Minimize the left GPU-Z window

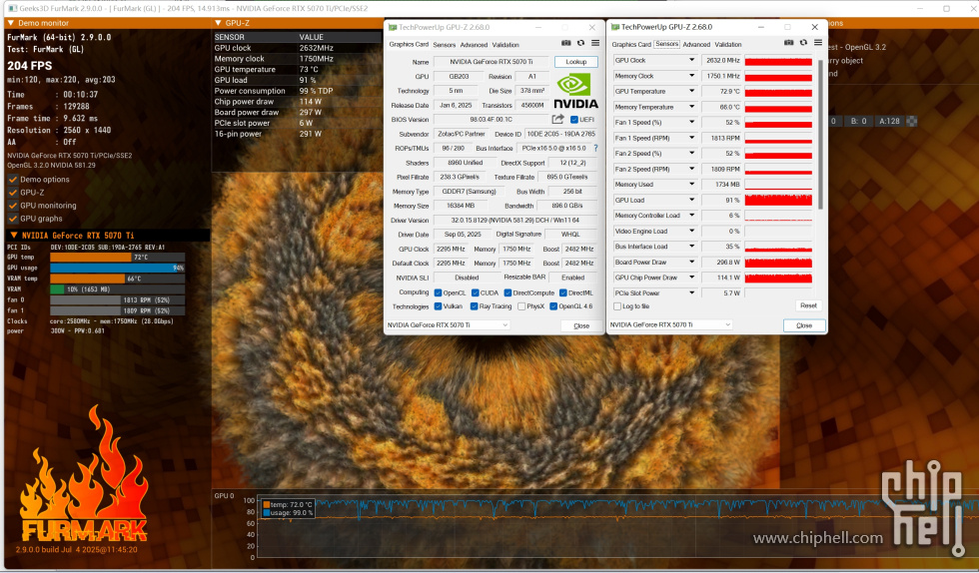538,28
